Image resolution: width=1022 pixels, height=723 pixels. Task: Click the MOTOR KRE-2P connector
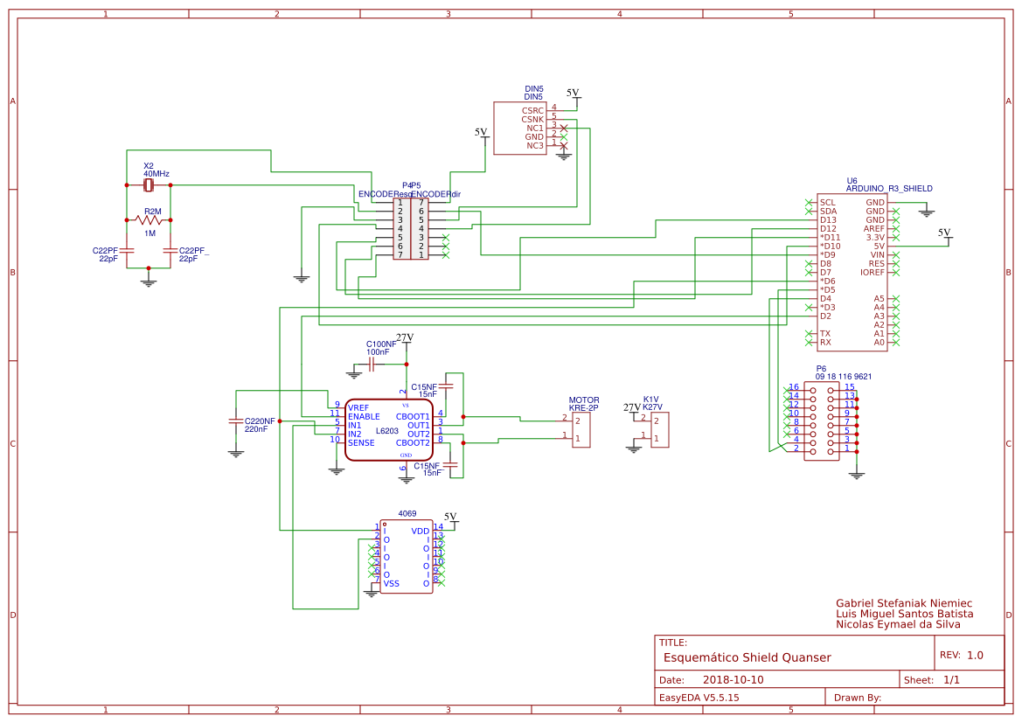pos(581,428)
